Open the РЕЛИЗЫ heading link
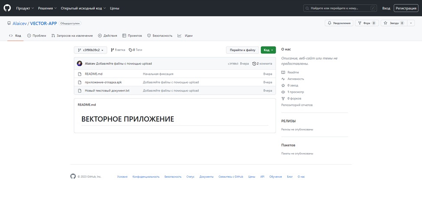422x217 pixels. click(289, 121)
